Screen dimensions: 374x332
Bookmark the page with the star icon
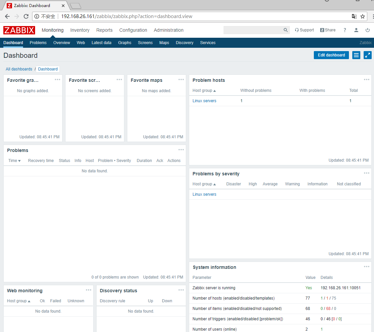pos(363,16)
